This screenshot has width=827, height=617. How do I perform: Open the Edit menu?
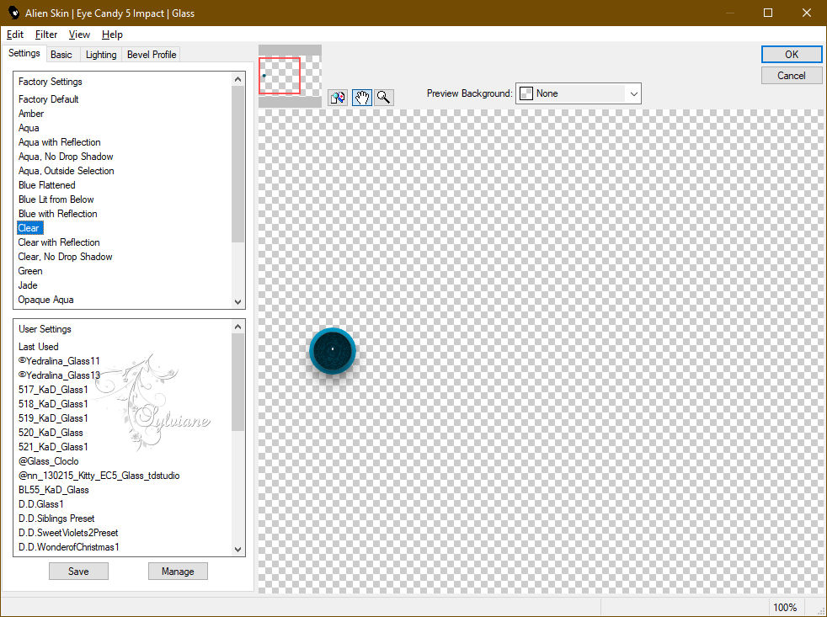[15, 35]
